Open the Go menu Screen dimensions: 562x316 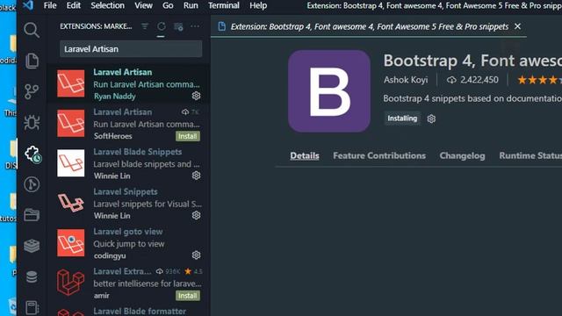pyautogui.click(x=168, y=5)
